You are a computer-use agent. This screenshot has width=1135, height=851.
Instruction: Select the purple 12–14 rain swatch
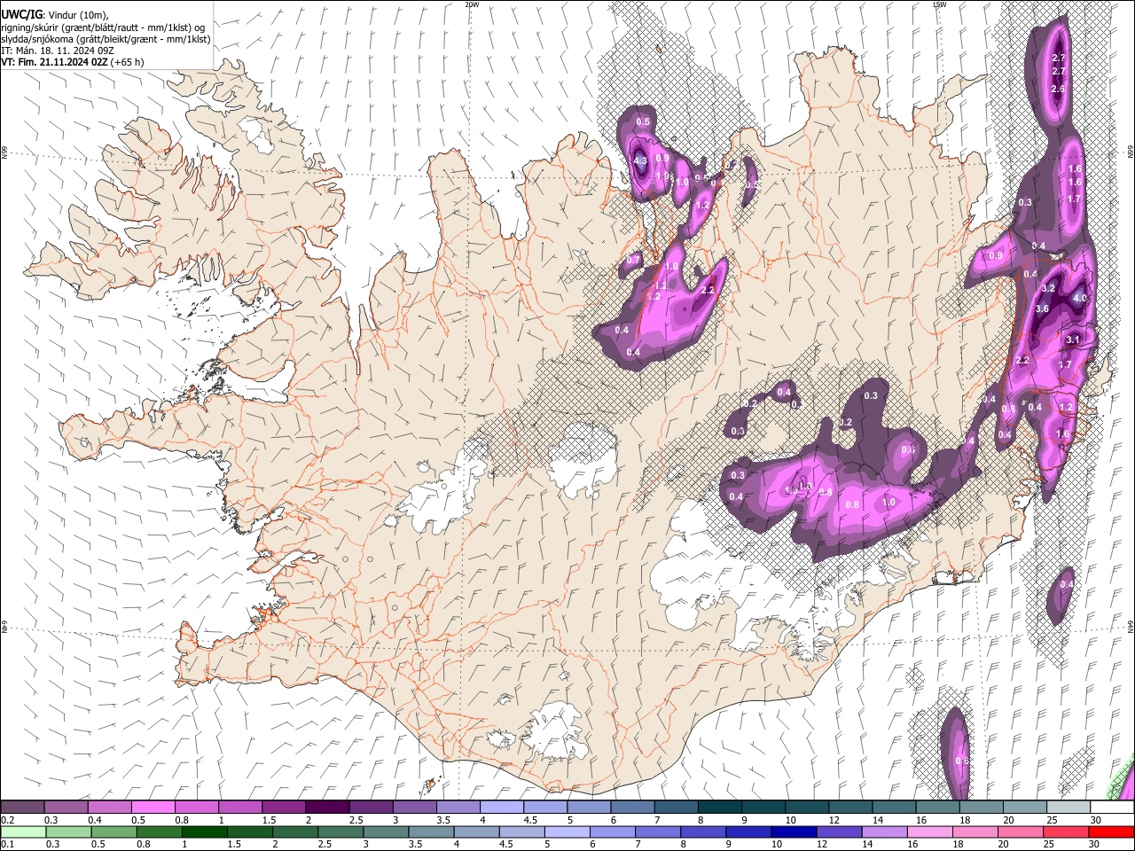(838, 831)
